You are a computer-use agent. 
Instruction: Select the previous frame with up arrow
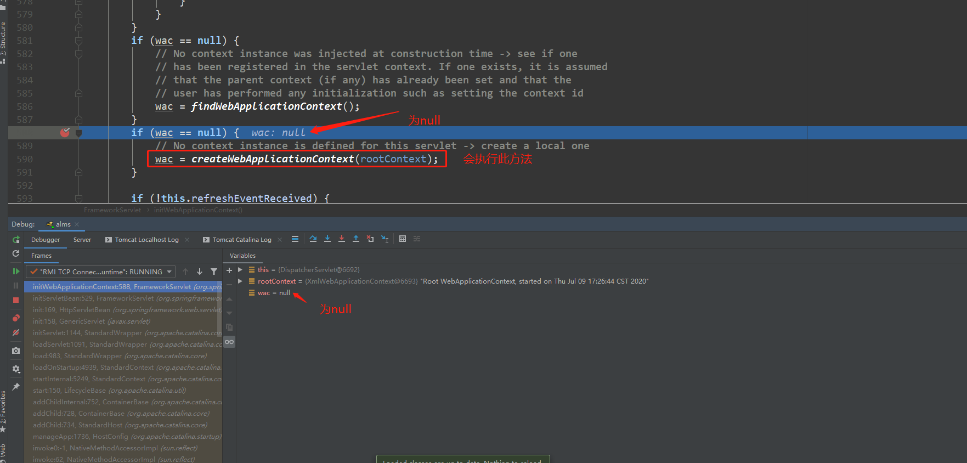click(185, 272)
